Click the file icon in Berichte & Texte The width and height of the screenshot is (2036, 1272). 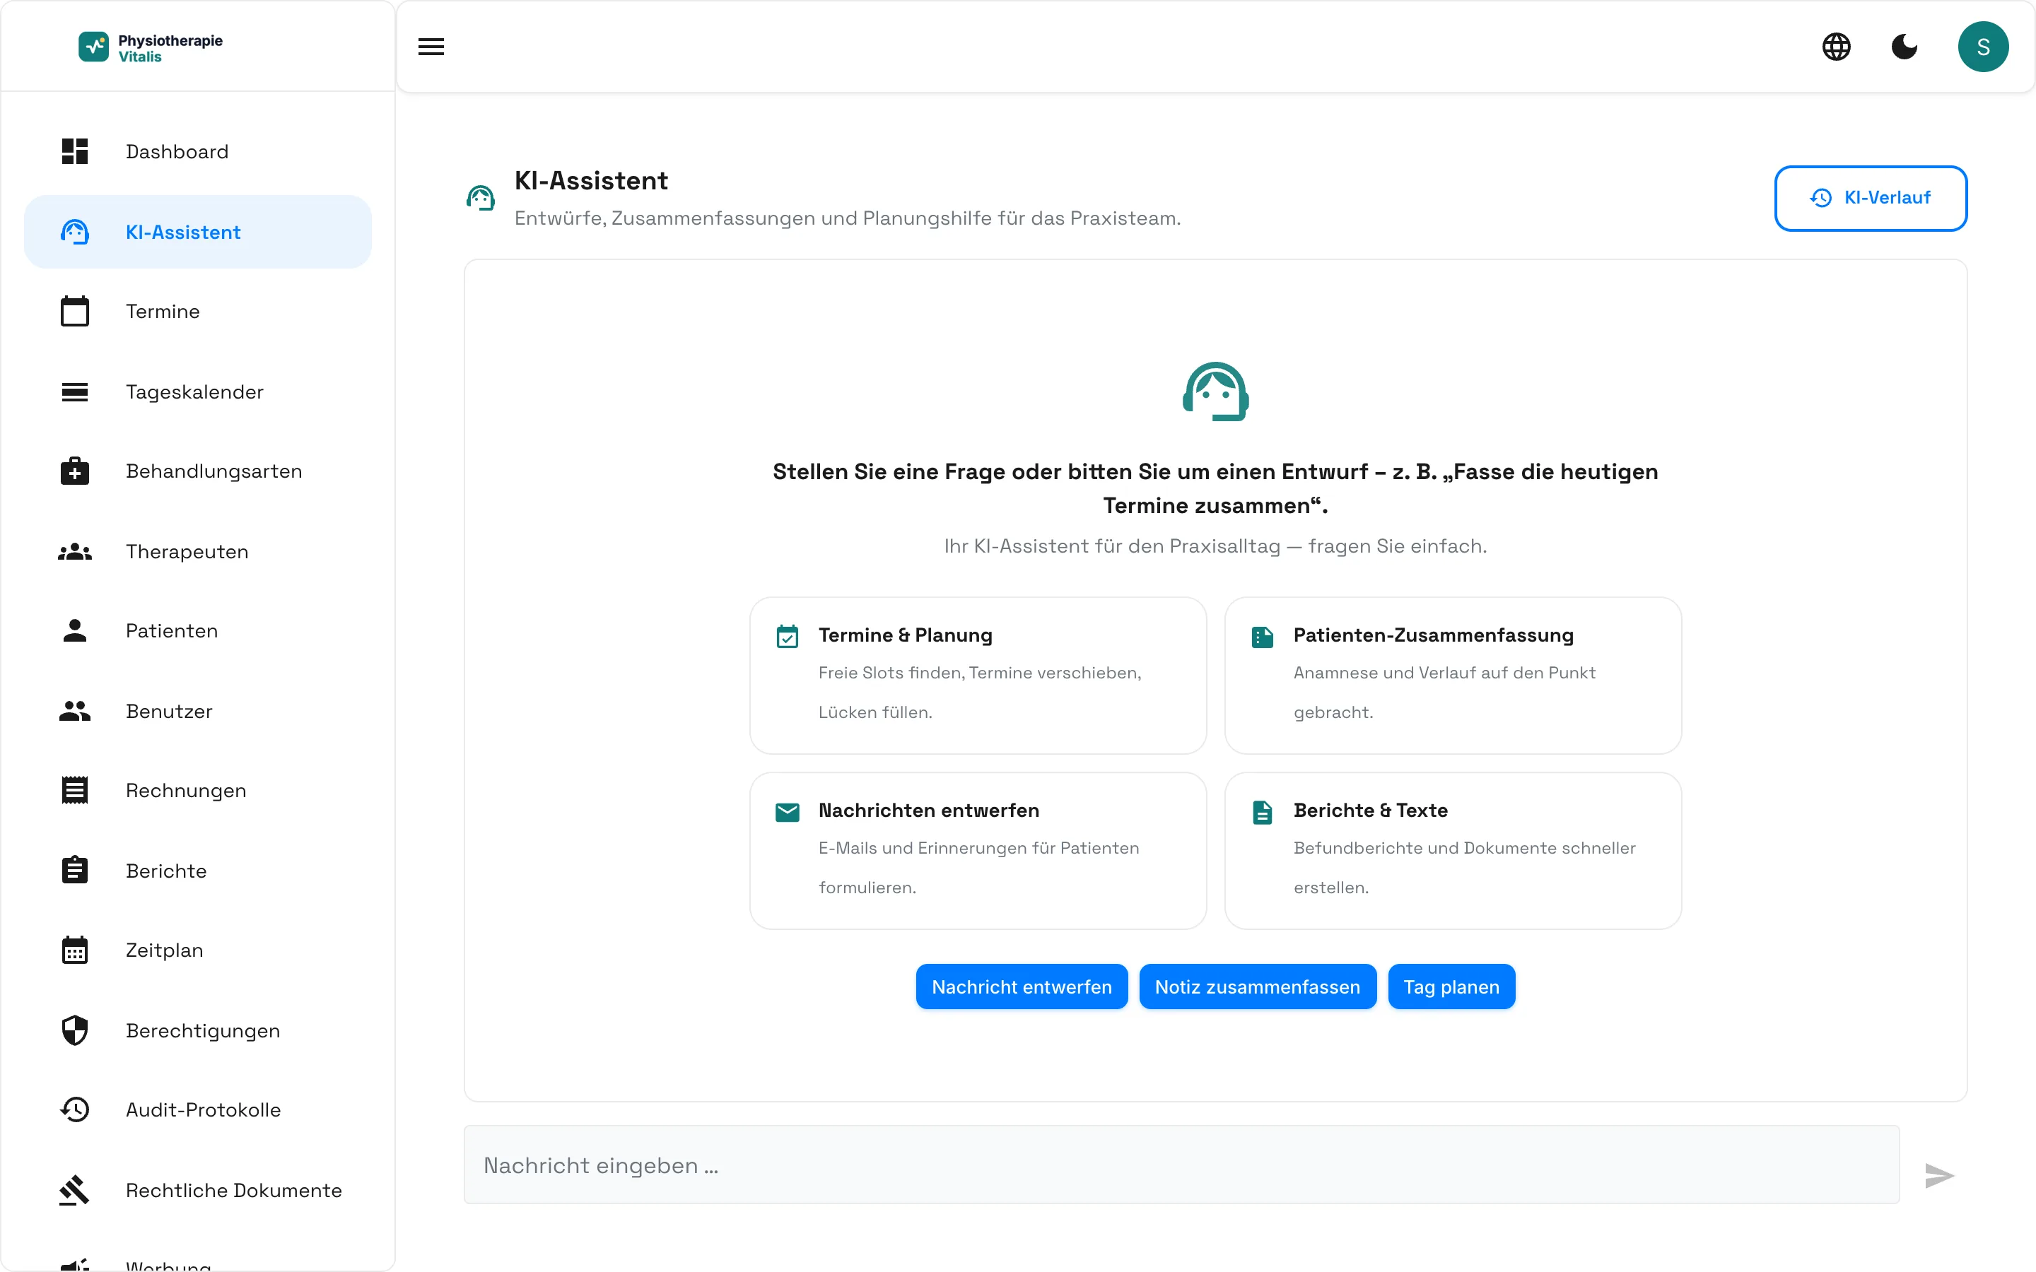(1262, 813)
